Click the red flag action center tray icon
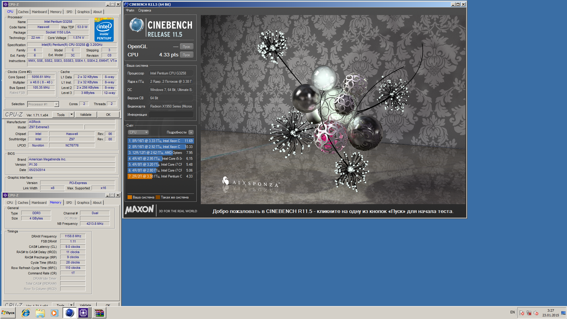The image size is (567, 319). tap(522, 313)
